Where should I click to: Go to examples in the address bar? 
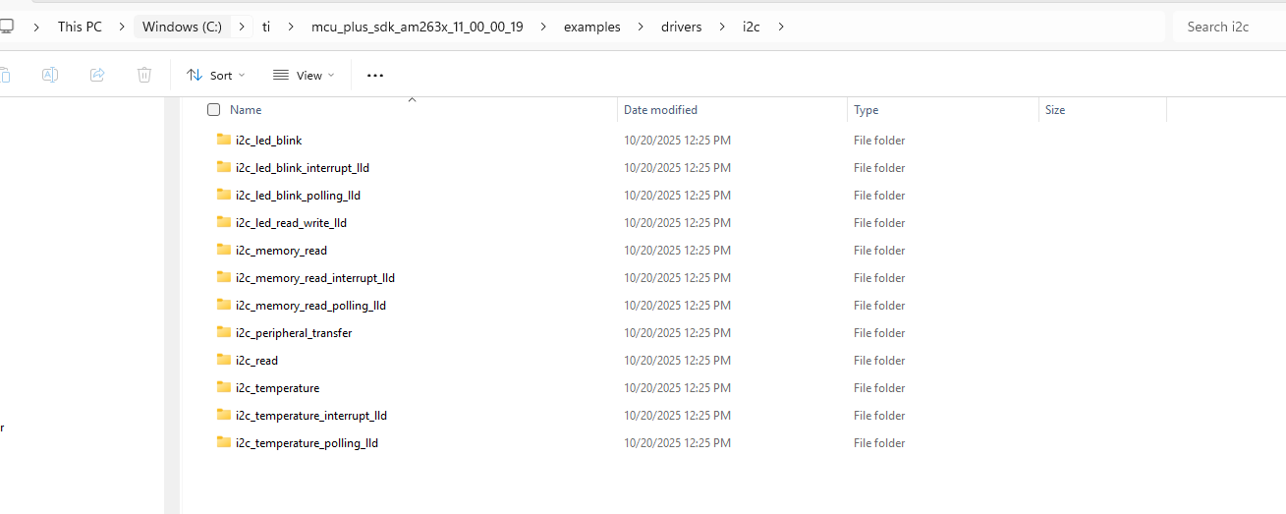pyautogui.click(x=592, y=27)
